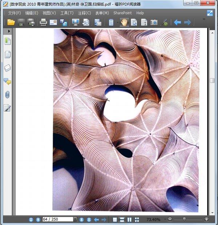218x225 pixels.
Task: Click the zoom slider handle
Action: pos(184,219)
